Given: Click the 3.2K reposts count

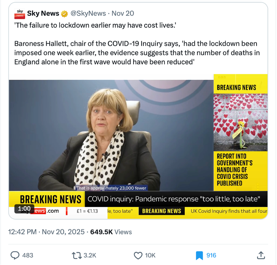Looking at the screenshot, I should click(x=90, y=255).
